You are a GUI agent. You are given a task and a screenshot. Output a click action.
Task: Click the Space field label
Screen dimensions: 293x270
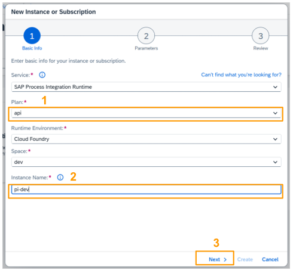click(x=19, y=151)
